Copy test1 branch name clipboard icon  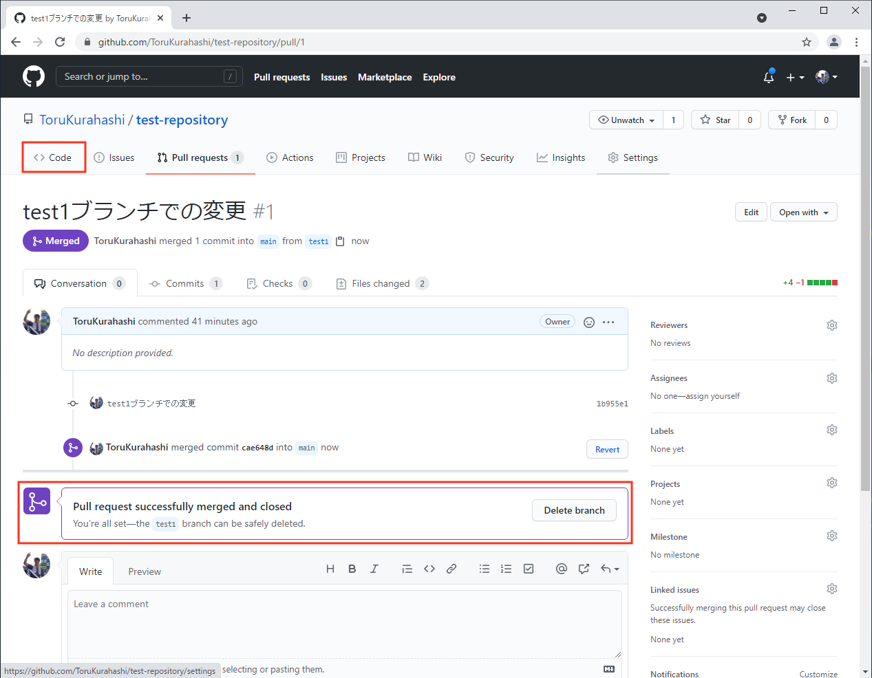(x=340, y=241)
